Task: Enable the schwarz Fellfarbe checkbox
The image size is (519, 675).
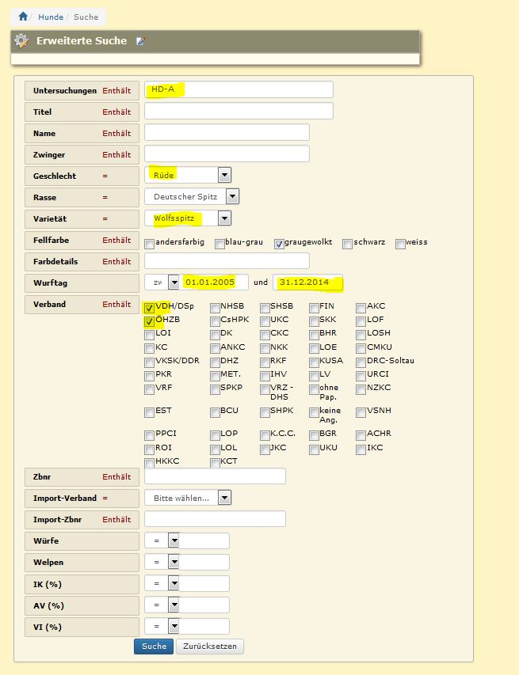Action: coord(348,244)
